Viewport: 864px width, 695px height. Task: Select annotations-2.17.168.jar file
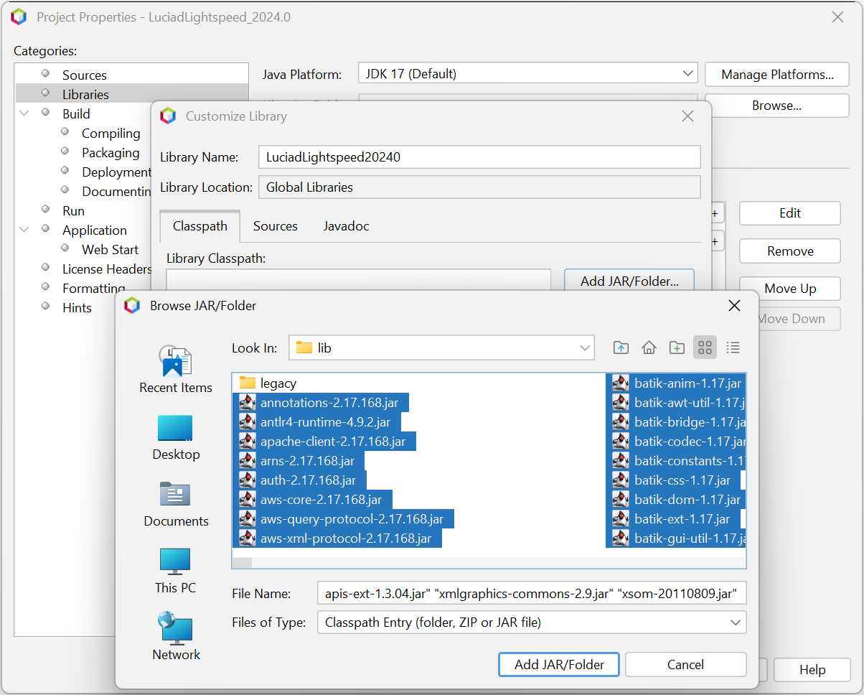coord(323,403)
